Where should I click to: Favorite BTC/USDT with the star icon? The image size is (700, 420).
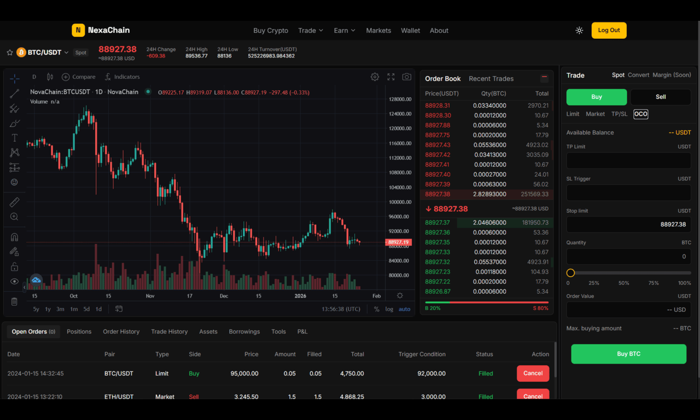point(10,52)
